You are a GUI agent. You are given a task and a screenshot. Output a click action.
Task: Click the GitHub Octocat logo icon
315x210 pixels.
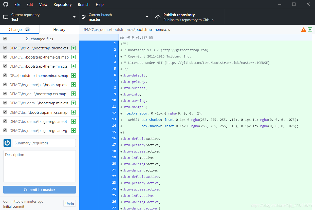click(x=6, y=4)
